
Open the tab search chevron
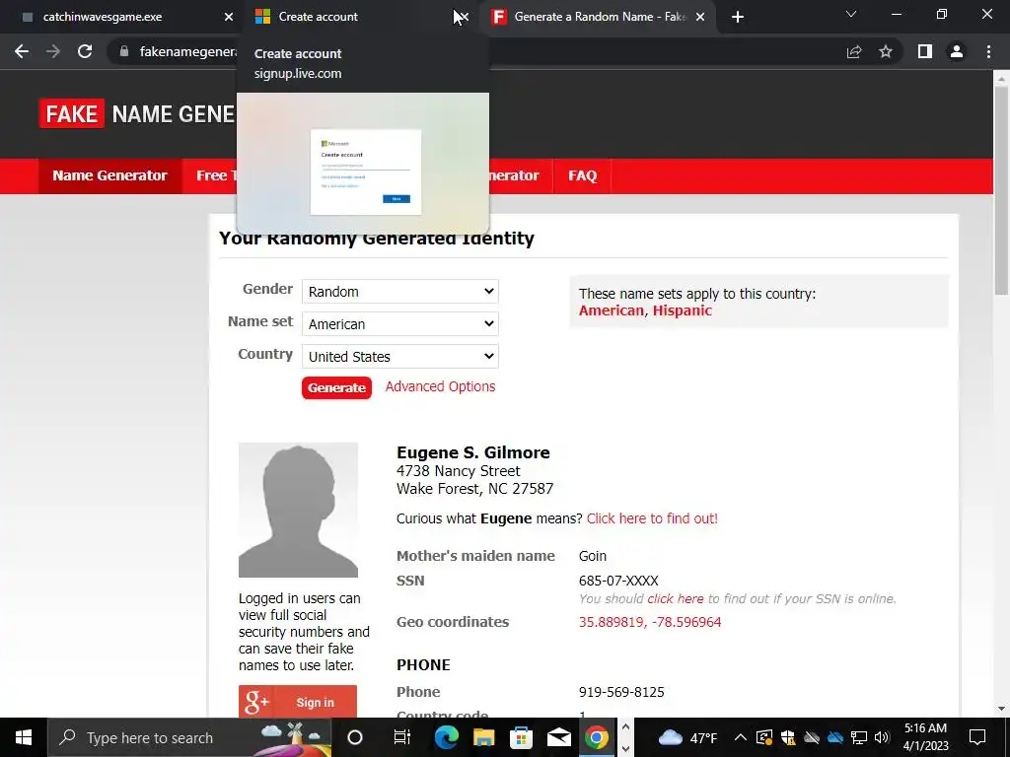tap(851, 14)
